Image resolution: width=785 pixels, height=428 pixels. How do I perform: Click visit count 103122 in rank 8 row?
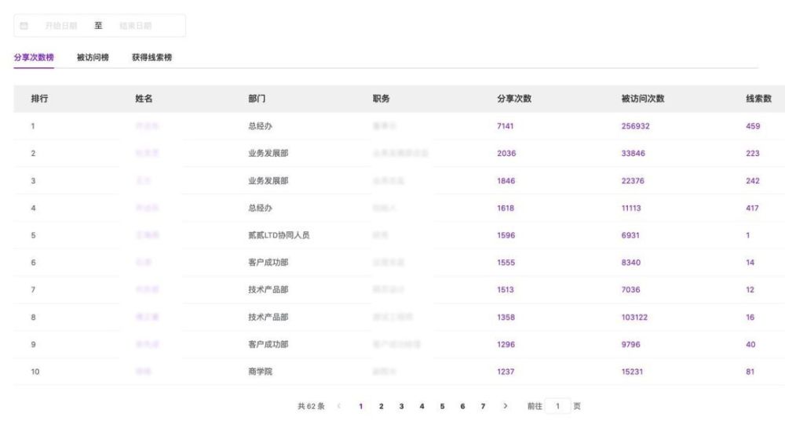(x=634, y=317)
